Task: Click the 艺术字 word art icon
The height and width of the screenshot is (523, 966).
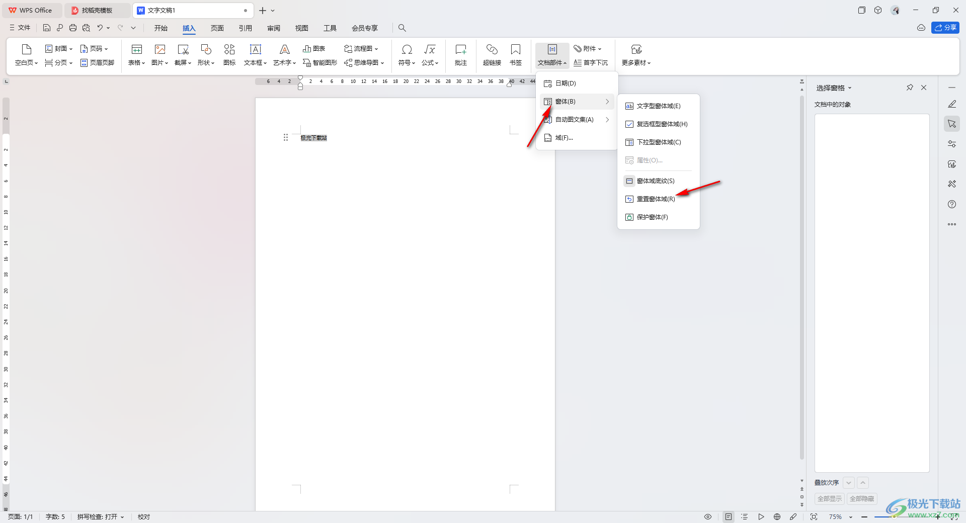Action: coord(285,49)
